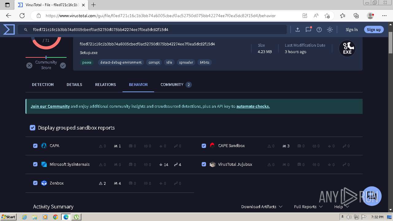Toggle the light/dark theme sun icon

[330, 29]
